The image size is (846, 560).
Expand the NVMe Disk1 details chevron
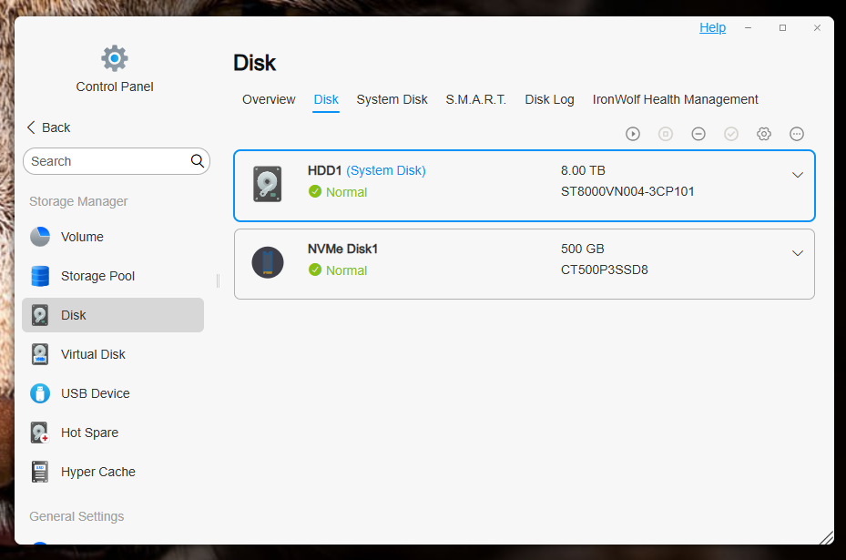(798, 253)
